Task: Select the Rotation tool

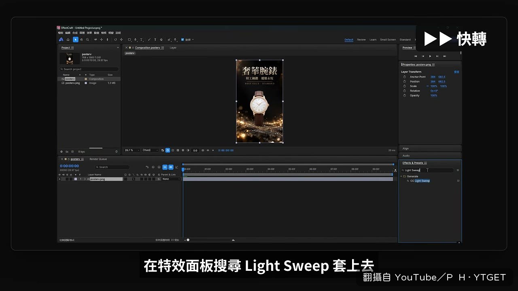Action: tap(115, 40)
